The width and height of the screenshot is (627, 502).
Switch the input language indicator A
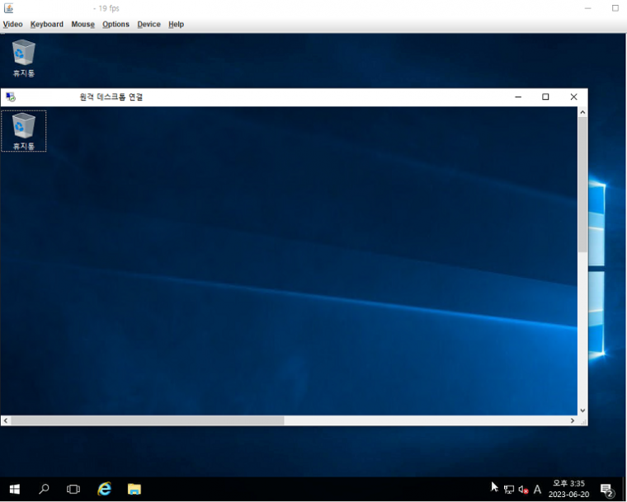pos(537,489)
